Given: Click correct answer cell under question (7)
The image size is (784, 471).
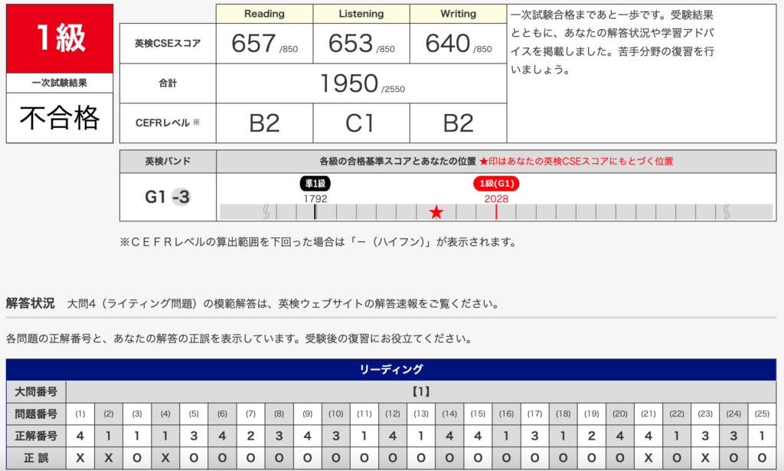Looking at the screenshot, I should coord(250,436).
